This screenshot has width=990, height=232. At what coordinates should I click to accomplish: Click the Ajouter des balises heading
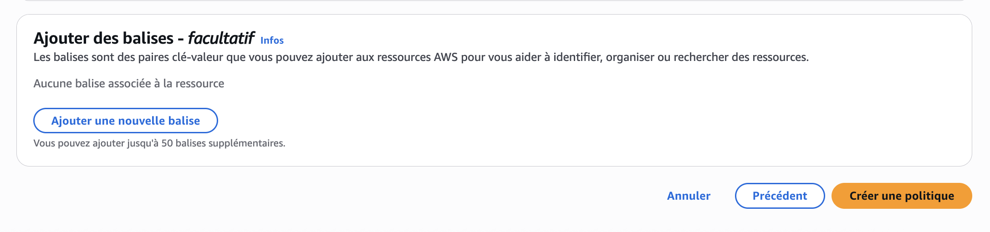pyautogui.click(x=103, y=38)
